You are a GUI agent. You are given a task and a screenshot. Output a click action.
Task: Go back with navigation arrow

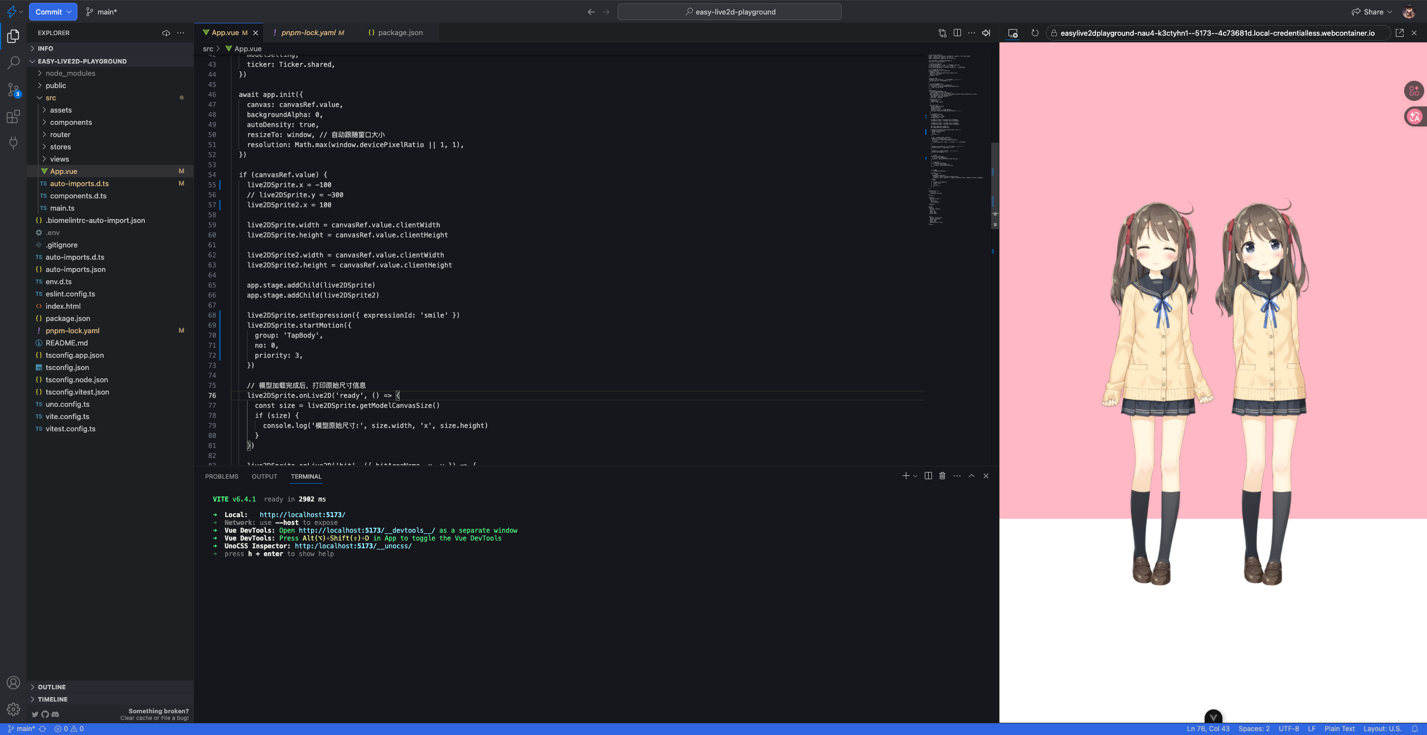point(591,12)
